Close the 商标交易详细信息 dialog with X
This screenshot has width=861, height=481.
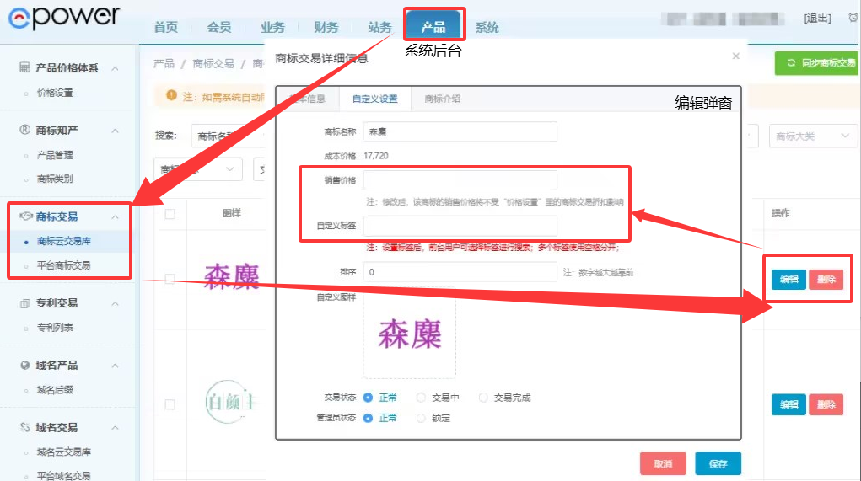(735, 56)
